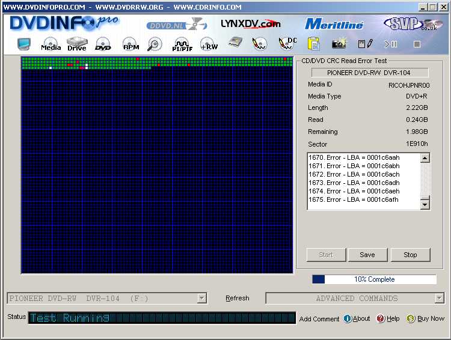Maximize the DVDInfoPro window

[432, 7]
